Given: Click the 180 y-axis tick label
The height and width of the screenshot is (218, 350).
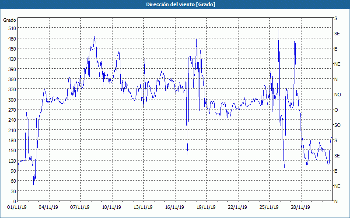Looking at the screenshot, I should 12,140.
